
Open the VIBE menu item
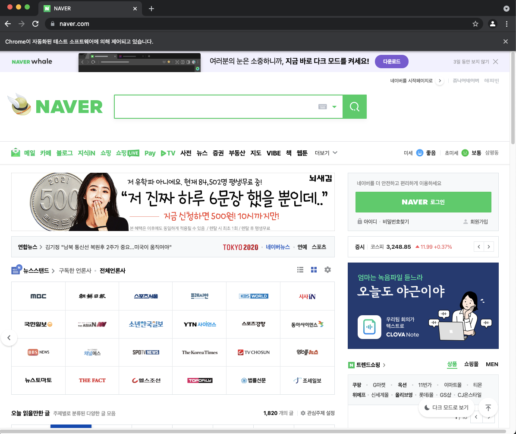click(x=274, y=153)
